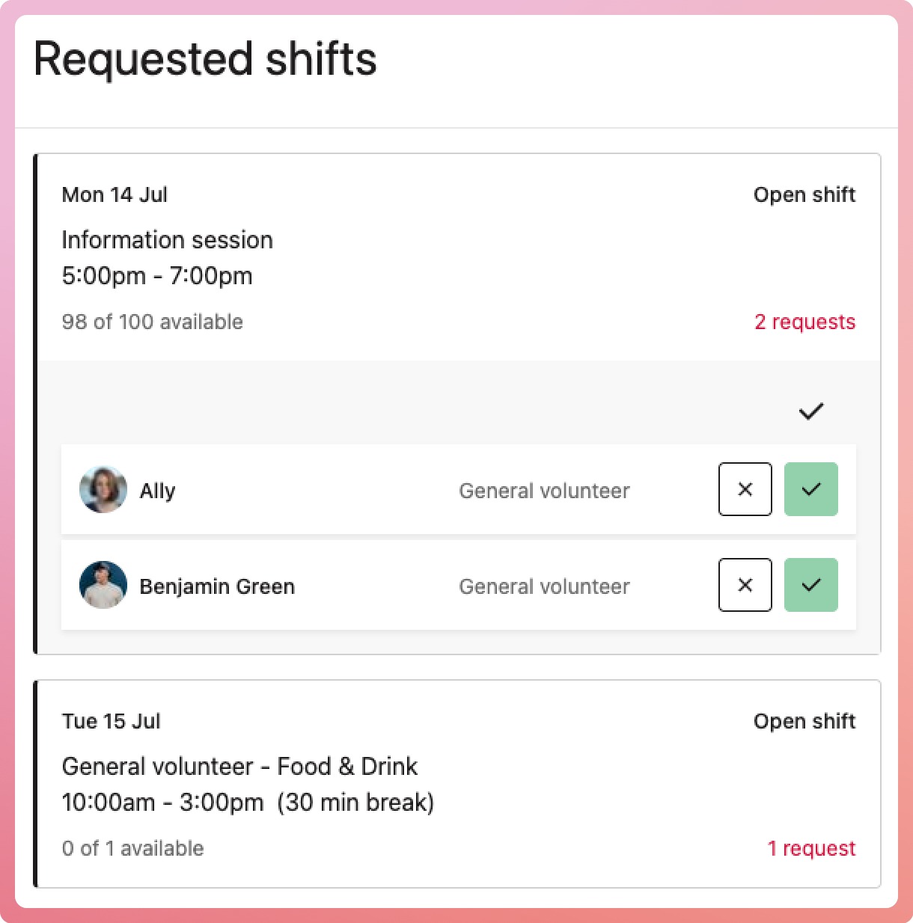Reject Benjamin Green's shift request

[745, 585]
